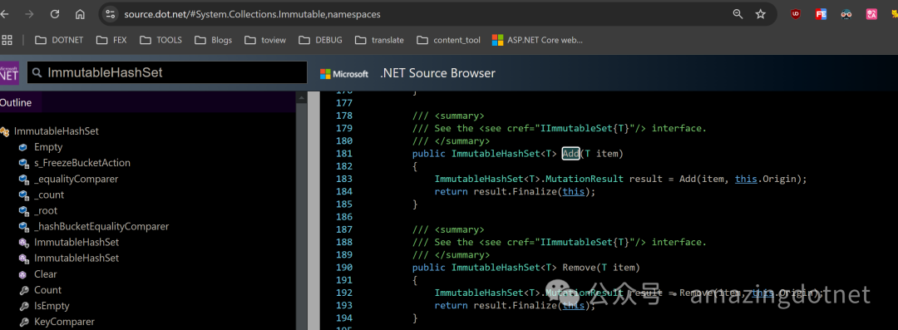Click the this link on line 183
Viewport: 898px width, 330px height.
click(x=746, y=179)
